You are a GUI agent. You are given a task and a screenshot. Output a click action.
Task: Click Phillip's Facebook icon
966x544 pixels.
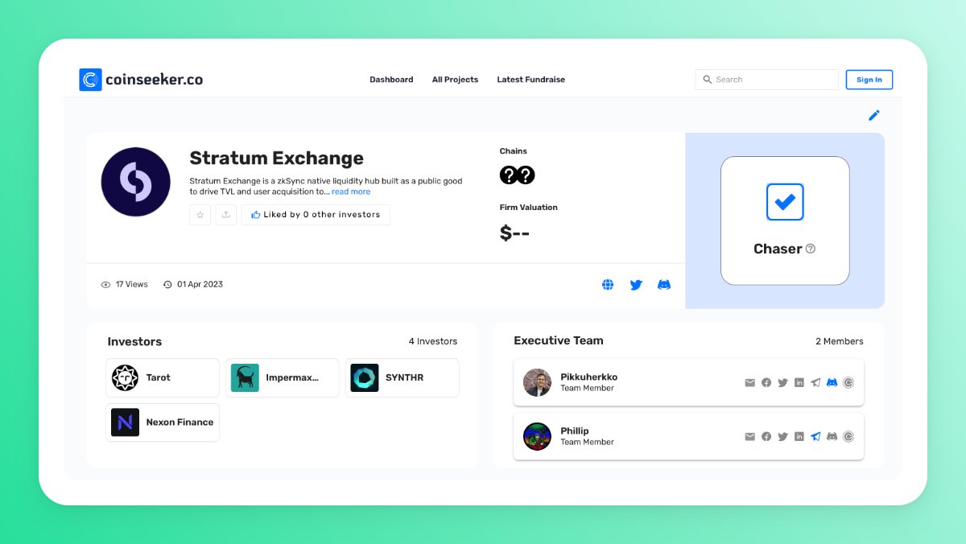pyautogui.click(x=766, y=437)
